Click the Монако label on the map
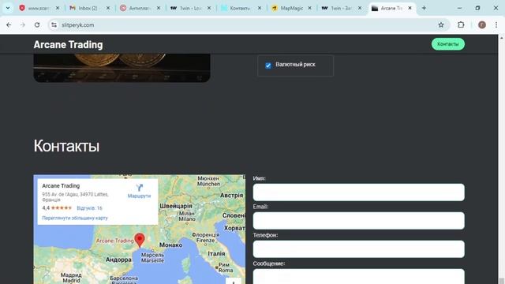Image resolution: width=505 pixels, height=284 pixels. [x=170, y=245]
